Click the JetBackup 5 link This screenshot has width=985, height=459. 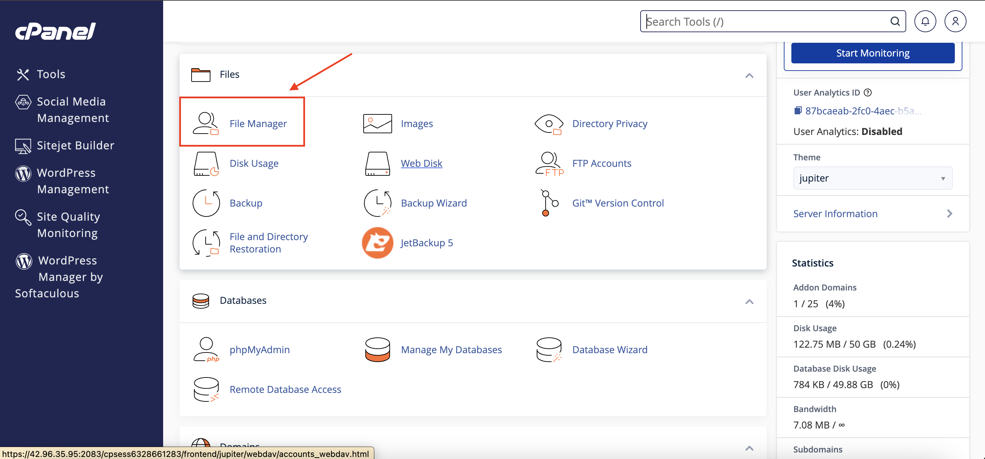[427, 243]
